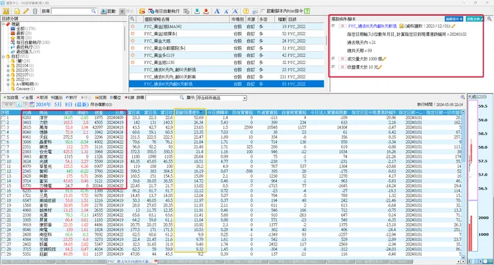Click the red upload export icon

pos(206,11)
